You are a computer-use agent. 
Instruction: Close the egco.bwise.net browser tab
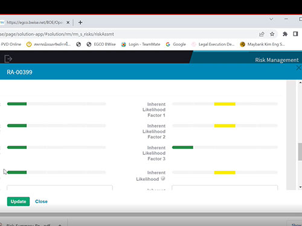(x=68, y=22)
